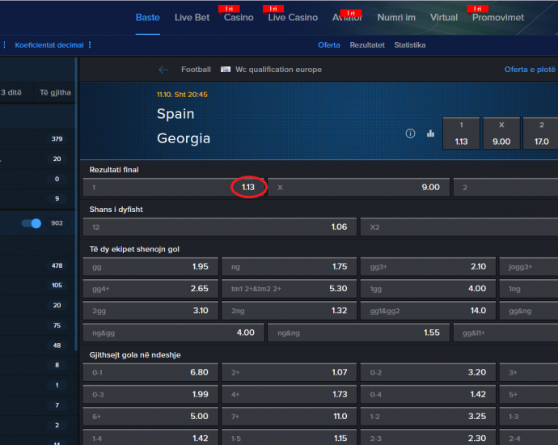Viewport: 558px width, 445px height.
Task: Select draw X odds 9.00 in header
Action: (501, 133)
